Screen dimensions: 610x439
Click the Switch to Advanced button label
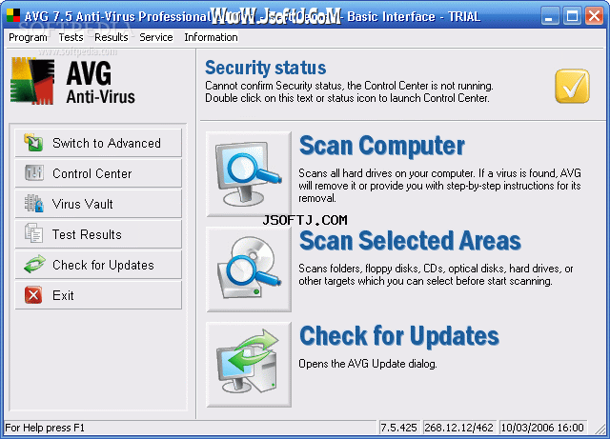coord(107,143)
